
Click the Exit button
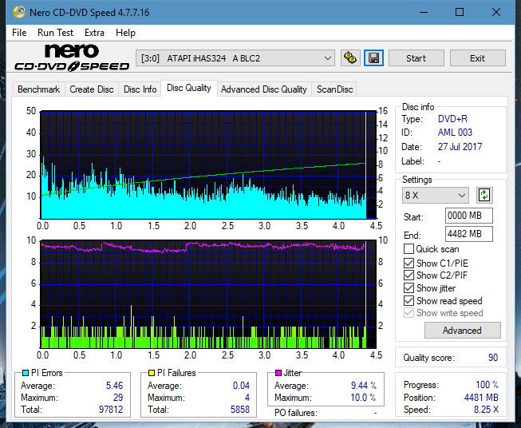[477, 58]
